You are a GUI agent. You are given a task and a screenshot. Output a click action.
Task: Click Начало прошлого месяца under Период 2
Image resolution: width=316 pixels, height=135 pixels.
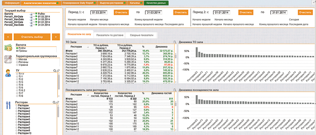[239, 24]
